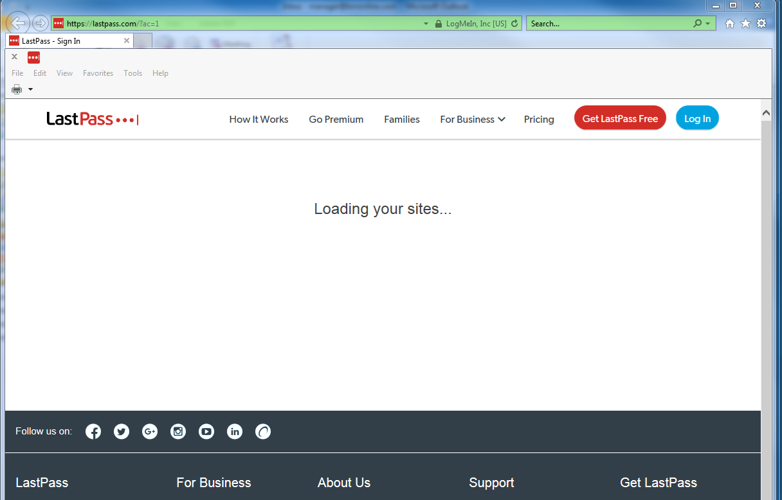The width and height of the screenshot is (782, 500).
Task: Open the Google Plus social icon
Action: [x=150, y=432]
